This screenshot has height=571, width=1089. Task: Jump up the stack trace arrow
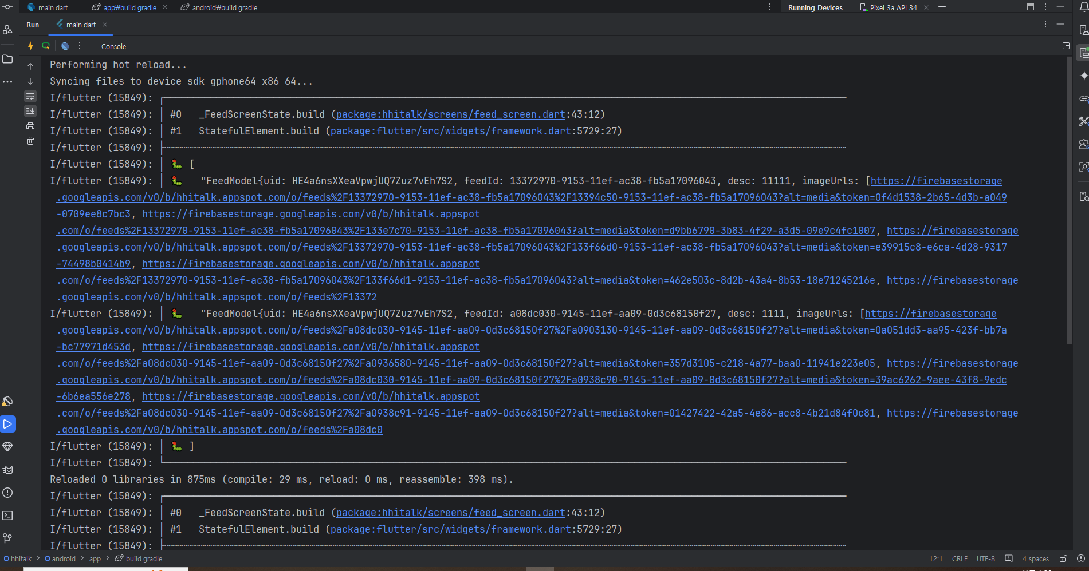(x=30, y=66)
